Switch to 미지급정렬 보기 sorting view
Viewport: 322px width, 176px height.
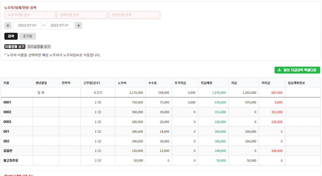[x=39, y=46]
